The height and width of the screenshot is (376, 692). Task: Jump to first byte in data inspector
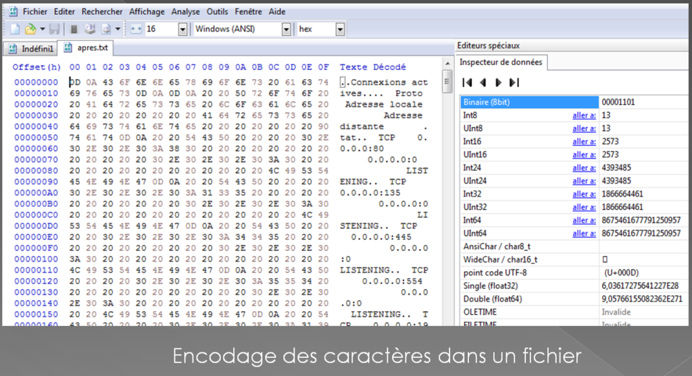467,82
